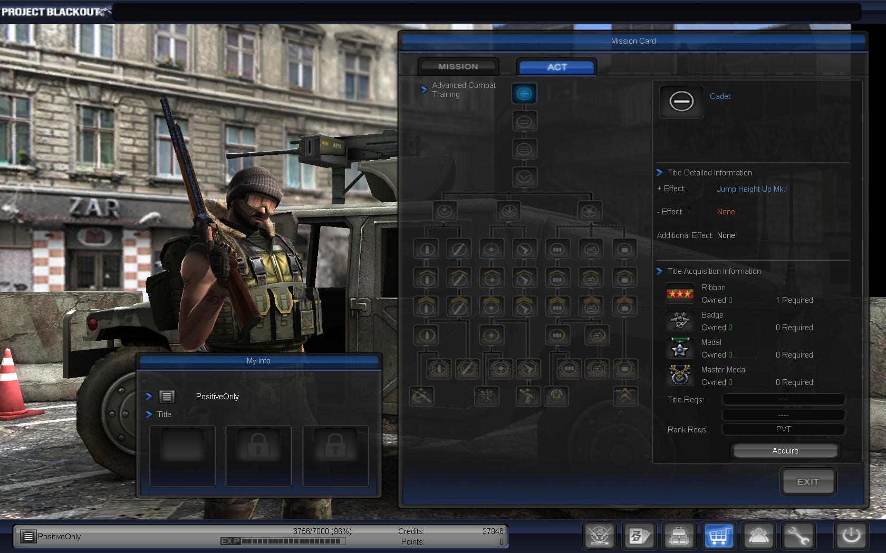Click the crossed rifles emblem icon
The image size is (886, 553).
tap(599, 536)
